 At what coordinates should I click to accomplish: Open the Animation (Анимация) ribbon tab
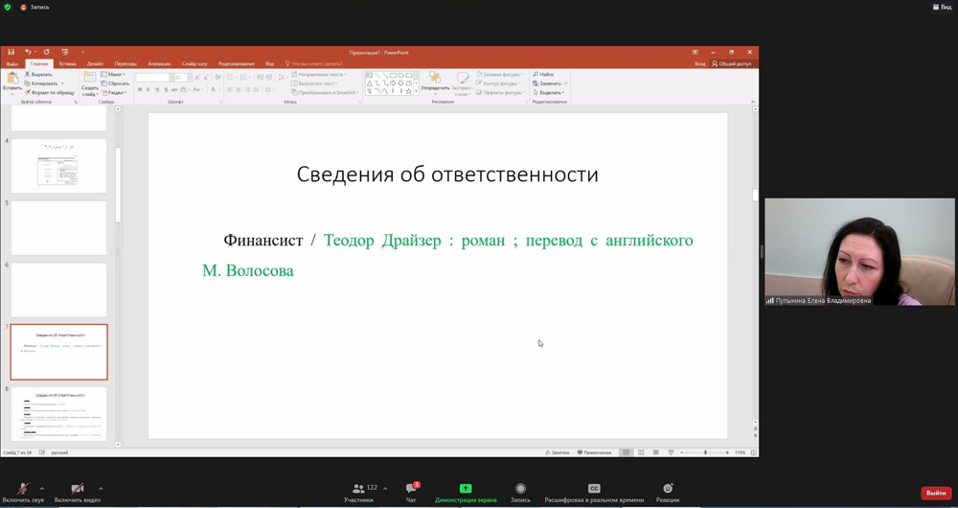click(x=159, y=64)
